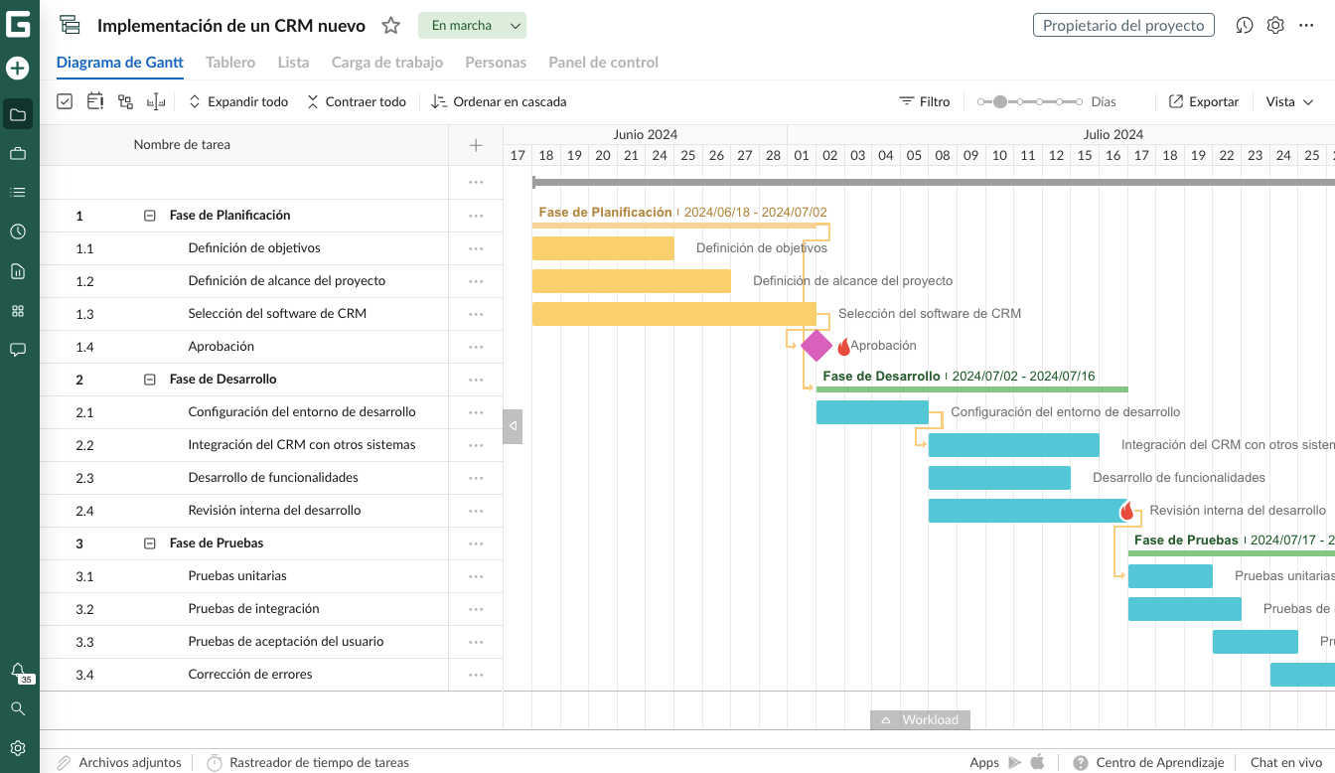Viewport: 1335px width, 773px height.
Task: Open row options for Aprobación task
Action: (476, 347)
